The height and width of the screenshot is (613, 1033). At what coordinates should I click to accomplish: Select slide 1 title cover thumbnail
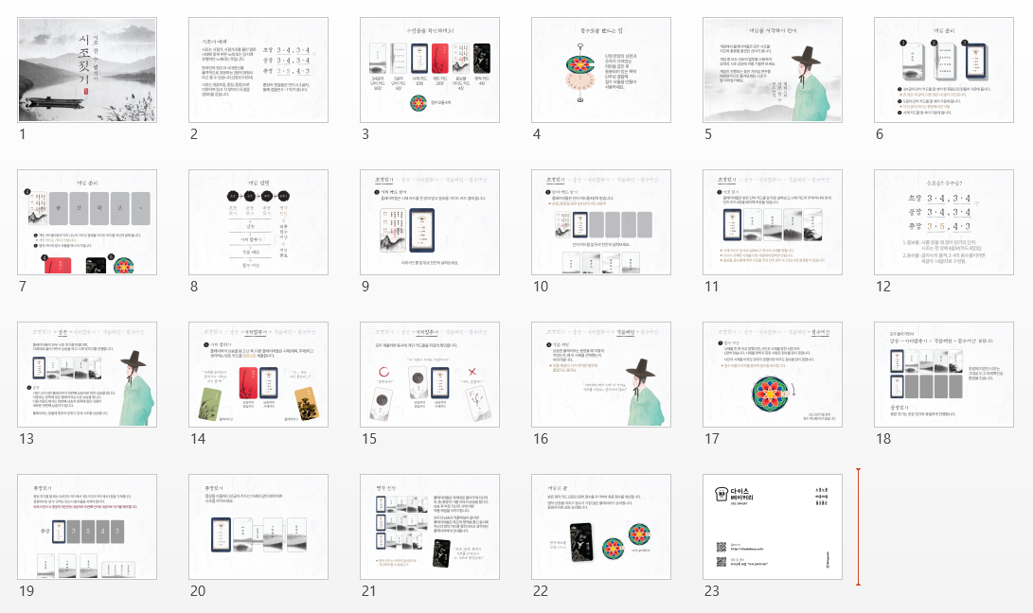pos(87,70)
